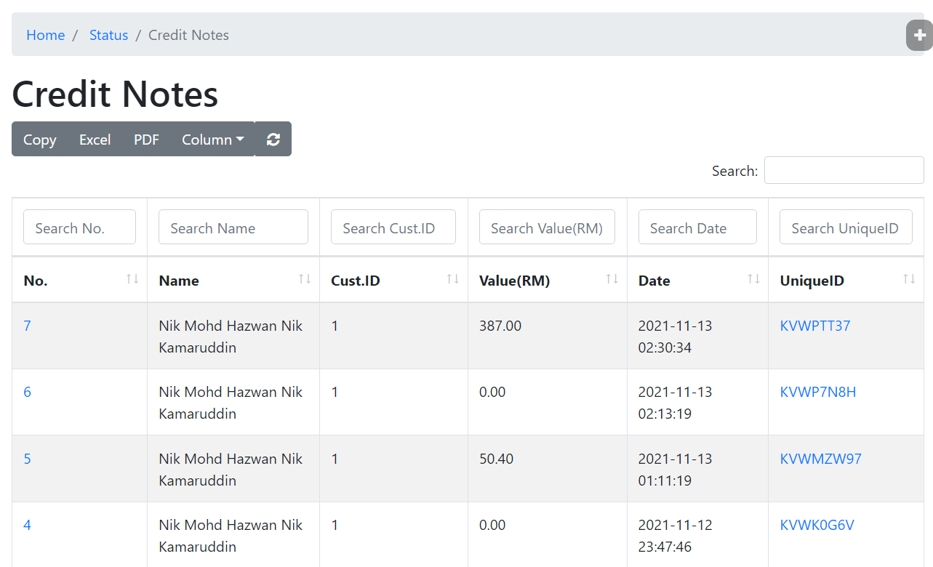Go to Home breadcrumb link
933x567 pixels.
[45, 35]
